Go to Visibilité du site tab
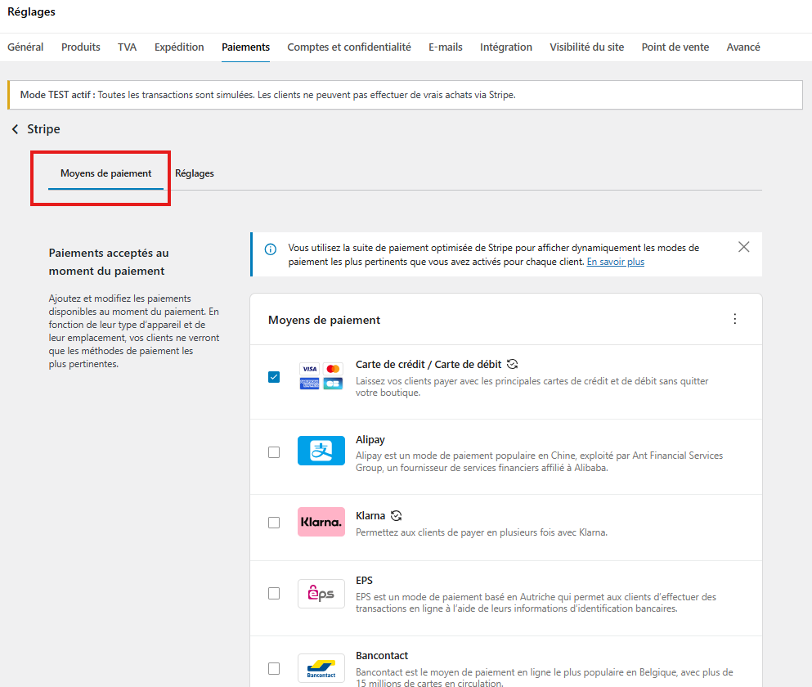Image resolution: width=812 pixels, height=687 pixels. click(x=587, y=47)
